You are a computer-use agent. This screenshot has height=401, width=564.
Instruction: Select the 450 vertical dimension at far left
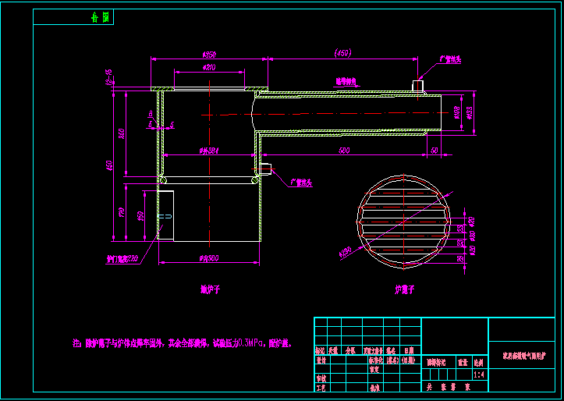[x=110, y=165]
